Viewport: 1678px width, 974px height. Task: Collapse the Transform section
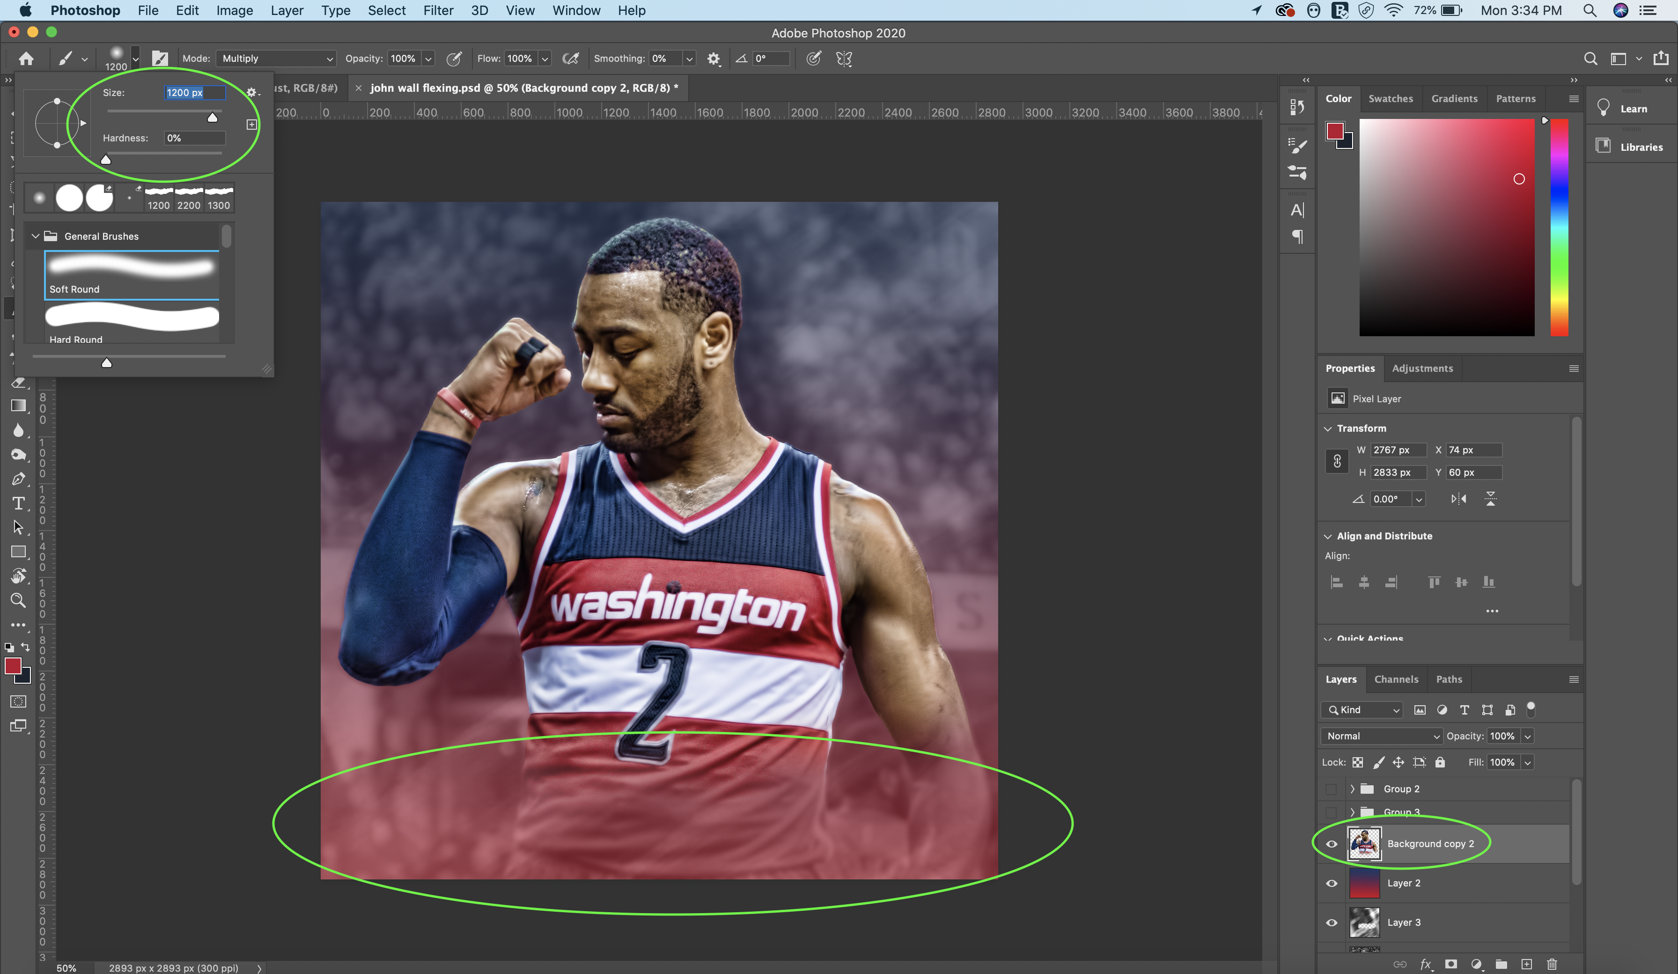[1328, 429]
